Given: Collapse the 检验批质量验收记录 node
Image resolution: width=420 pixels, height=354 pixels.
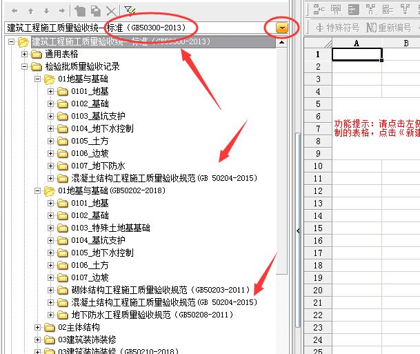Looking at the screenshot, I should tap(25, 67).
